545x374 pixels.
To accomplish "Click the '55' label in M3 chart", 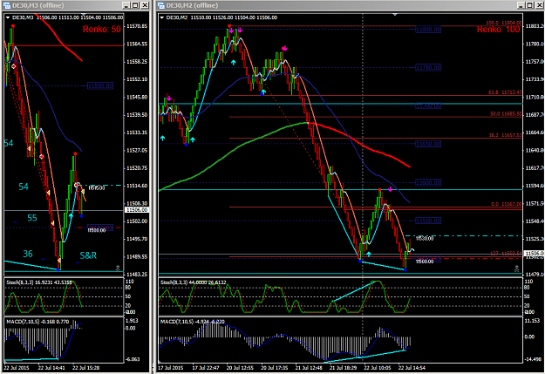I will tap(32, 218).
